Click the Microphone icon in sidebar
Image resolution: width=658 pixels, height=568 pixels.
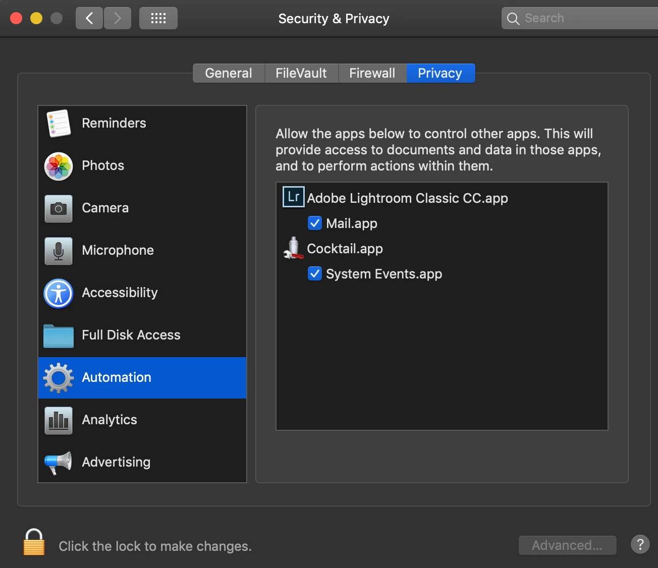click(59, 251)
